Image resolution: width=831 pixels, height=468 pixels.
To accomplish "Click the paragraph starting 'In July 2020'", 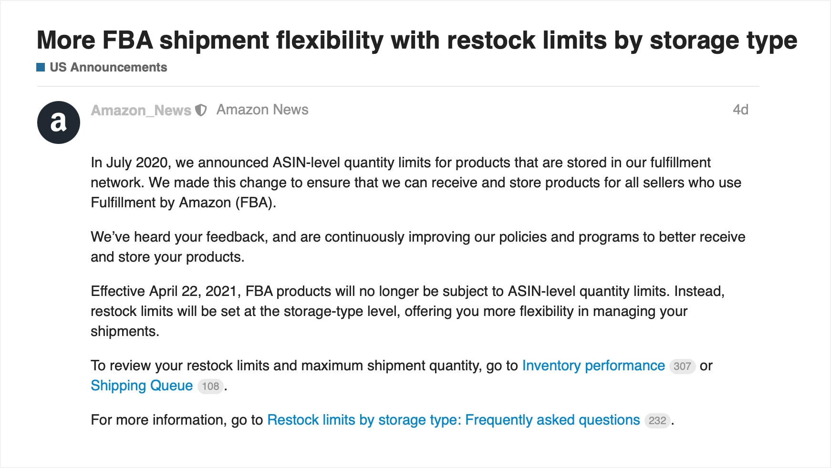I will pyautogui.click(x=416, y=183).
